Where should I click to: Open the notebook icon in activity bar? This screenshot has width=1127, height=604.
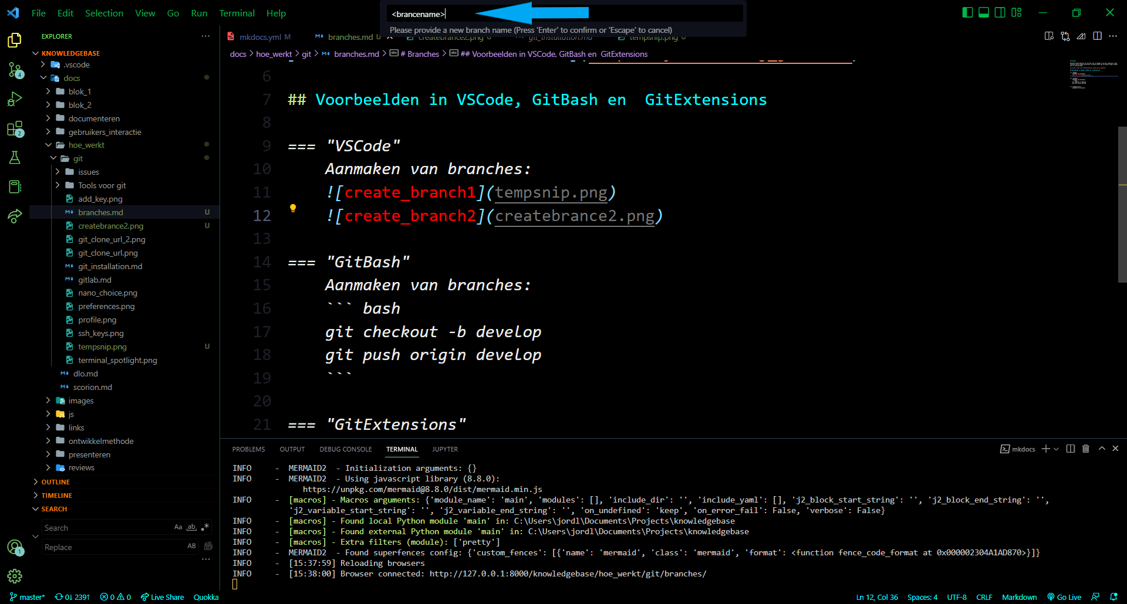[x=15, y=186]
